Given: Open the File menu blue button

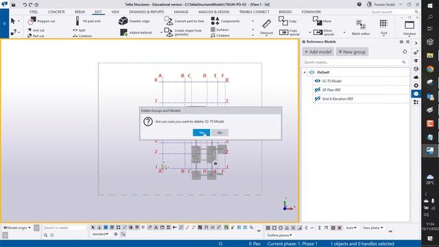Looking at the screenshot, I should (x=4, y=24).
